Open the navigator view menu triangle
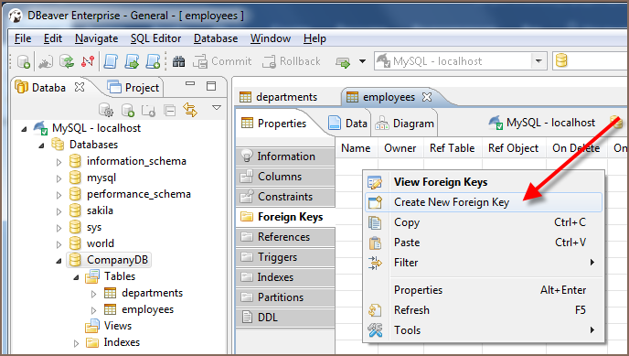629x356 pixels. (x=217, y=108)
